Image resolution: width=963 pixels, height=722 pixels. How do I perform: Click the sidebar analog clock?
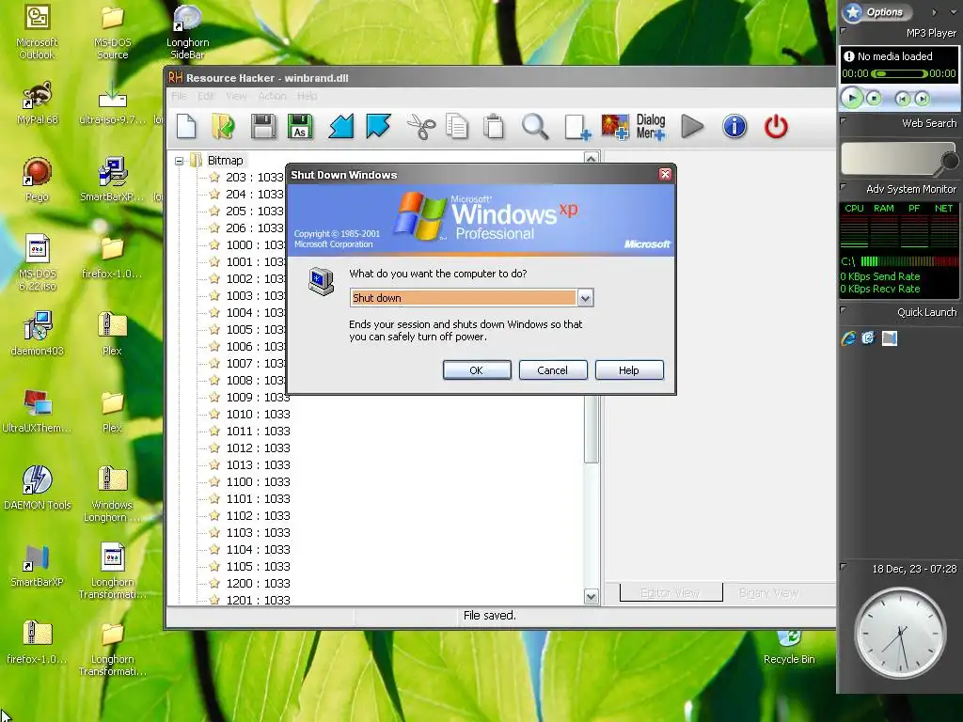900,633
